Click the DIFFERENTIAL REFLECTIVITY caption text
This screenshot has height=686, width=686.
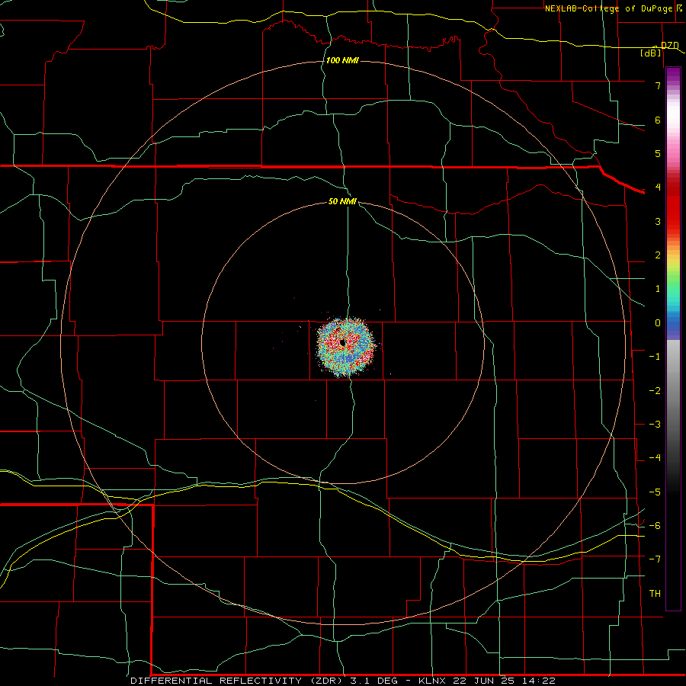point(216,681)
